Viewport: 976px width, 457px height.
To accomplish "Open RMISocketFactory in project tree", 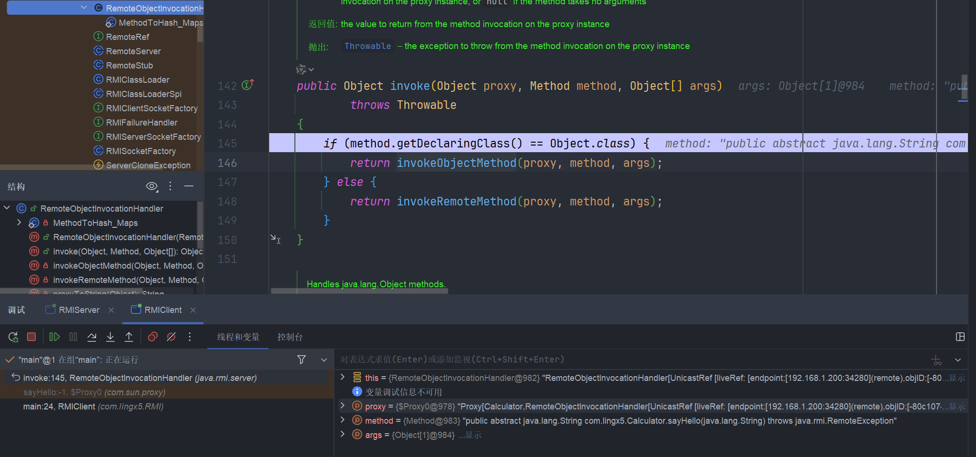I will click(135, 151).
